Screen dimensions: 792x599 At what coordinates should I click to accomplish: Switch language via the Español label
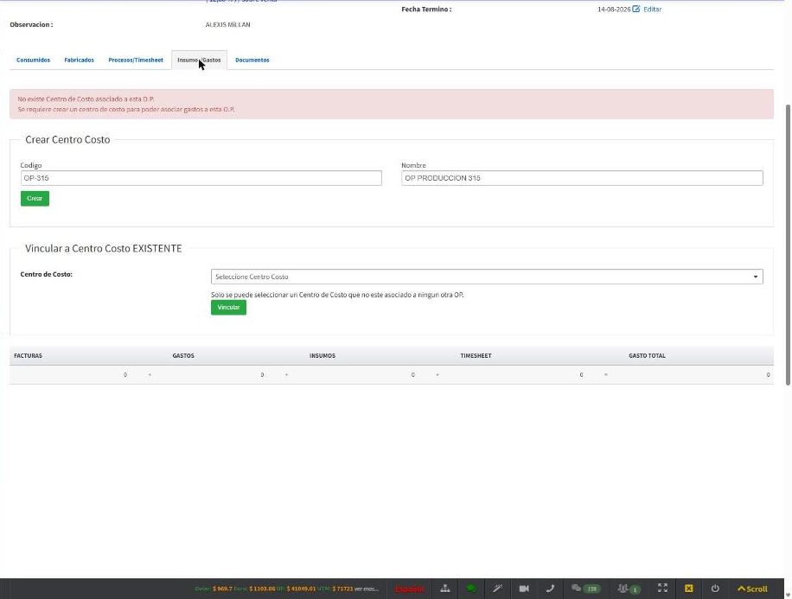tap(410, 589)
